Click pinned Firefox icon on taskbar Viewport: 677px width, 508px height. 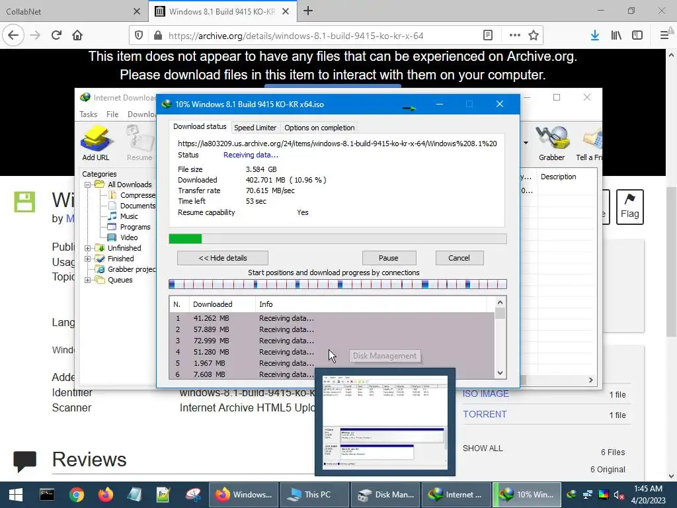click(105, 495)
